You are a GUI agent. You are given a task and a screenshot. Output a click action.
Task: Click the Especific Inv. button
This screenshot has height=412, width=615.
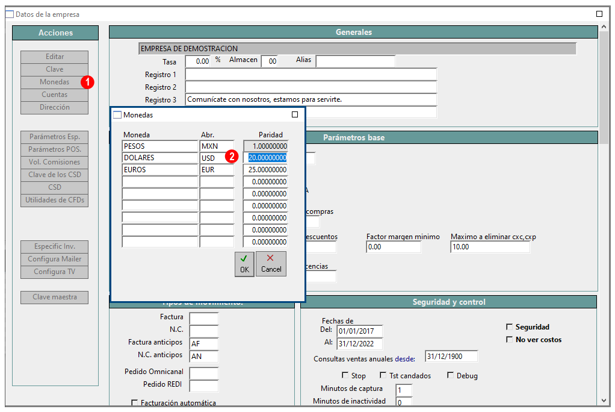coord(55,246)
